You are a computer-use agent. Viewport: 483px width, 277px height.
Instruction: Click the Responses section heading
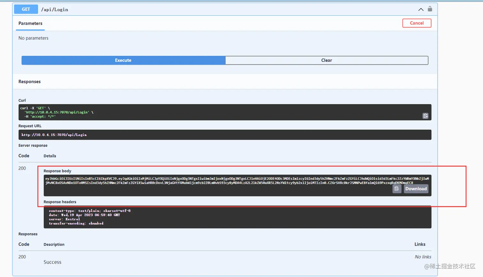[x=29, y=82]
